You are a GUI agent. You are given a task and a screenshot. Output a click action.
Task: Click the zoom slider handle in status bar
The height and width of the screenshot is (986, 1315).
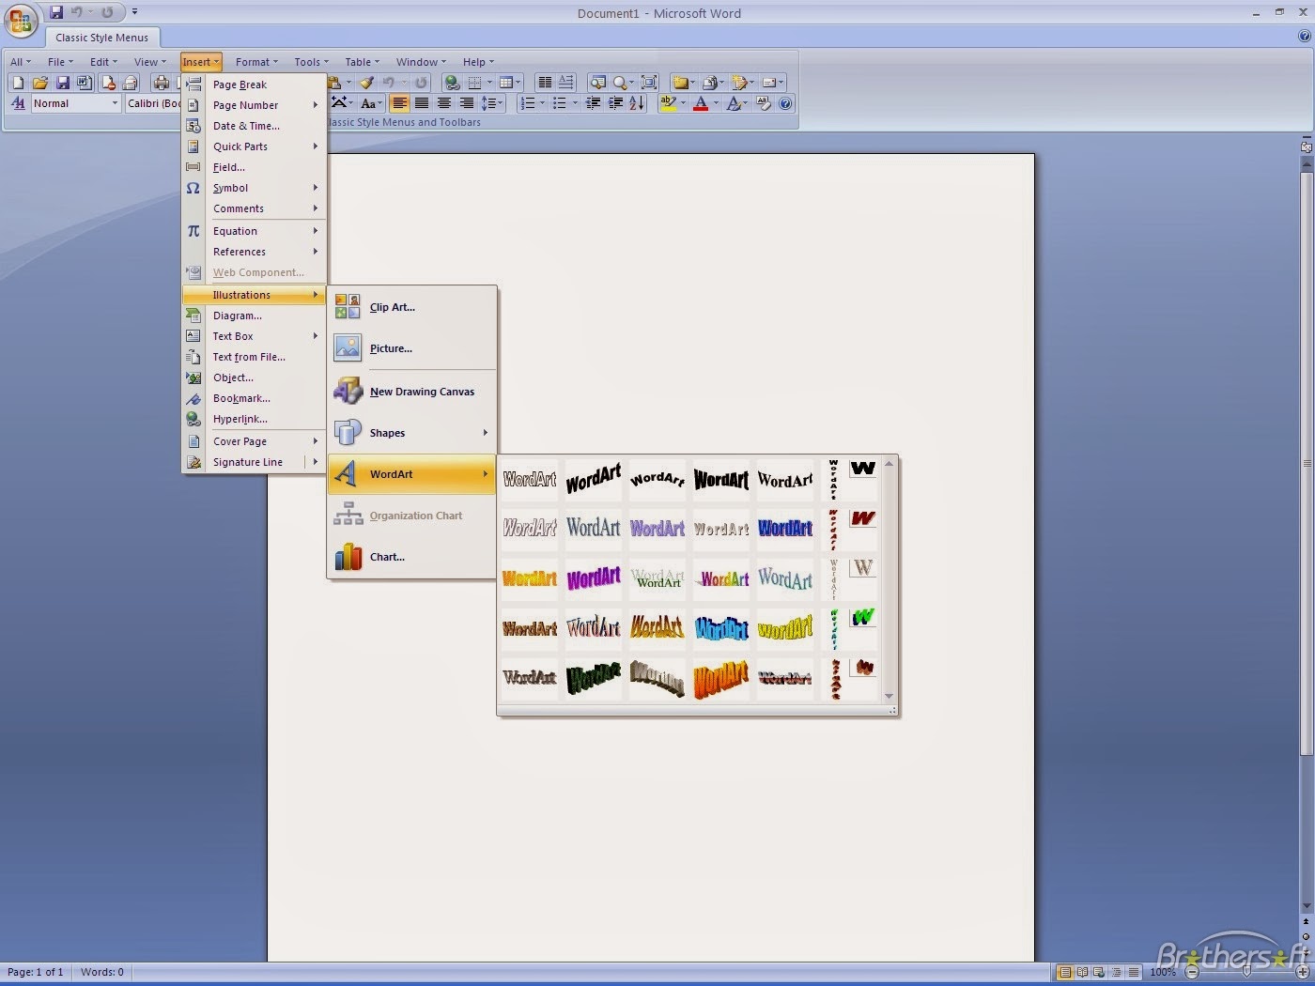point(1246,972)
